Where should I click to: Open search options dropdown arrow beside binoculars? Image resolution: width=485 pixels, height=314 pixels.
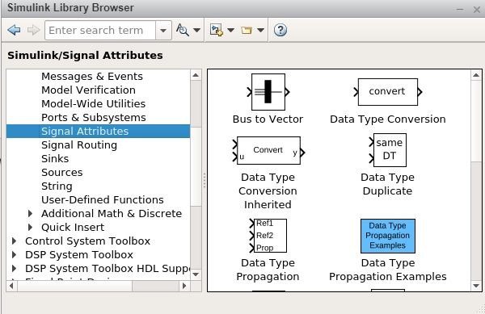(x=196, y=30)
